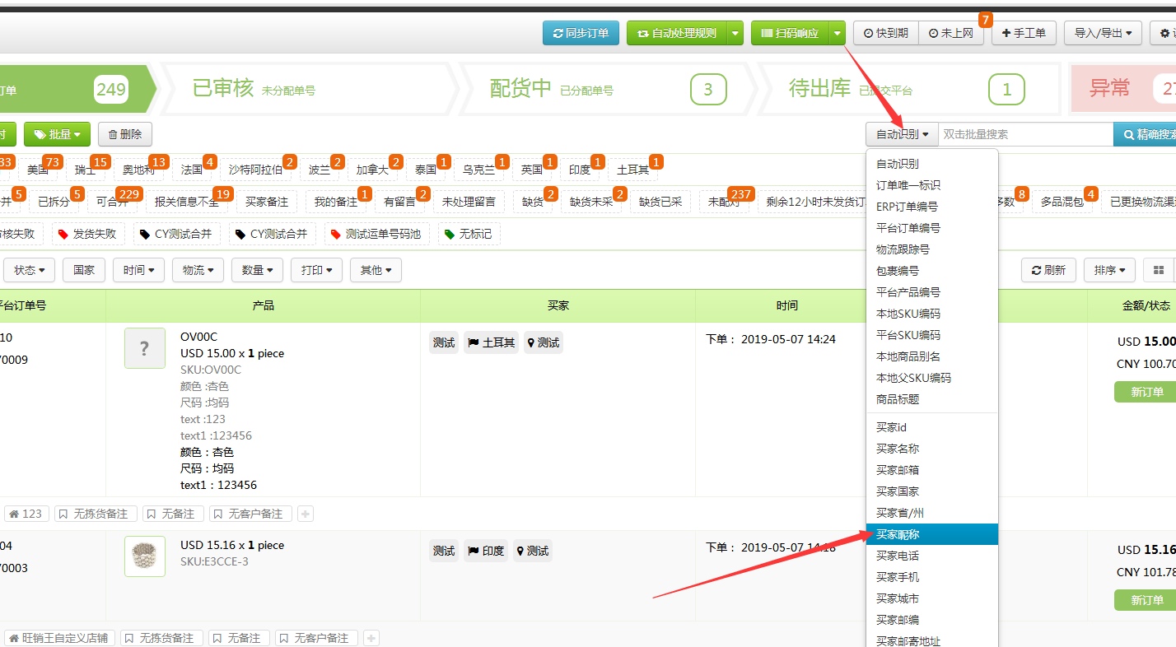The height and width of the screenshot is (647, 1176).
Task: Filter orders by 法国
Action: [x=192, y=170]
